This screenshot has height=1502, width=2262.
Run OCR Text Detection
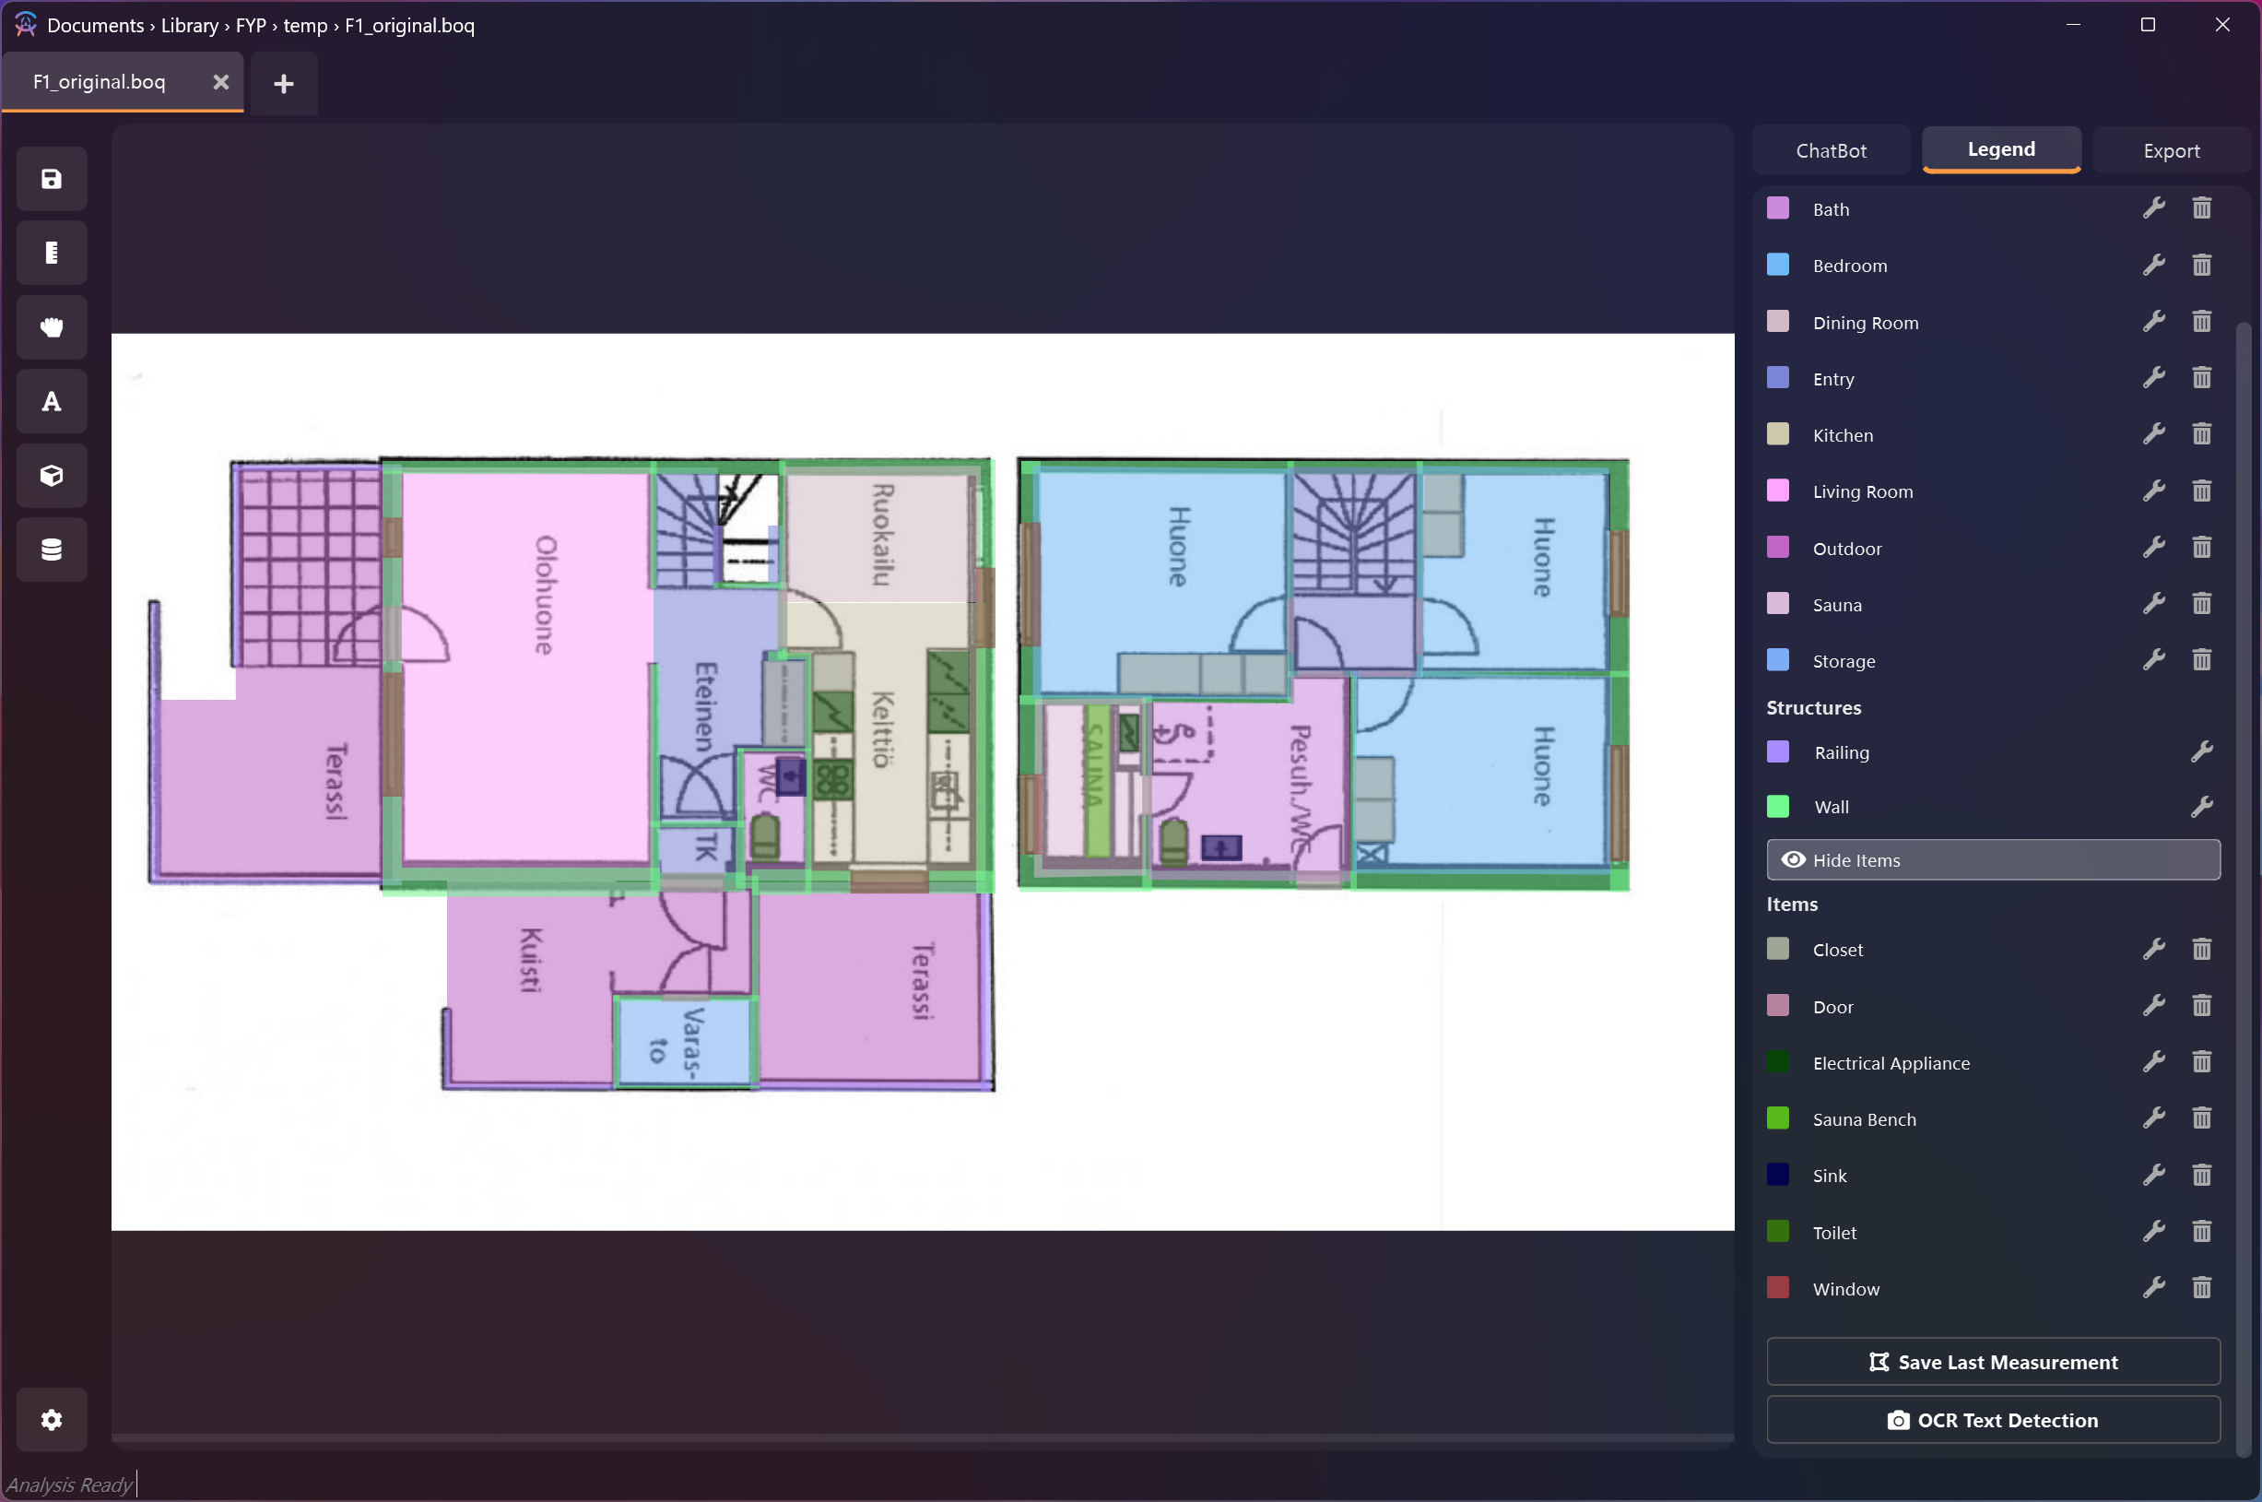pos(1993,1420)
